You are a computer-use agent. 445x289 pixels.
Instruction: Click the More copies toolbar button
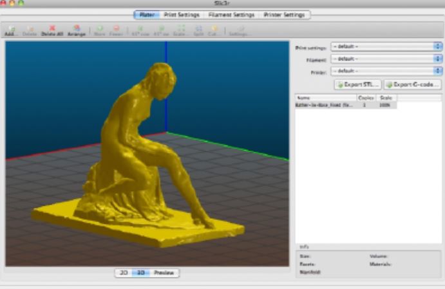point(100,31)
